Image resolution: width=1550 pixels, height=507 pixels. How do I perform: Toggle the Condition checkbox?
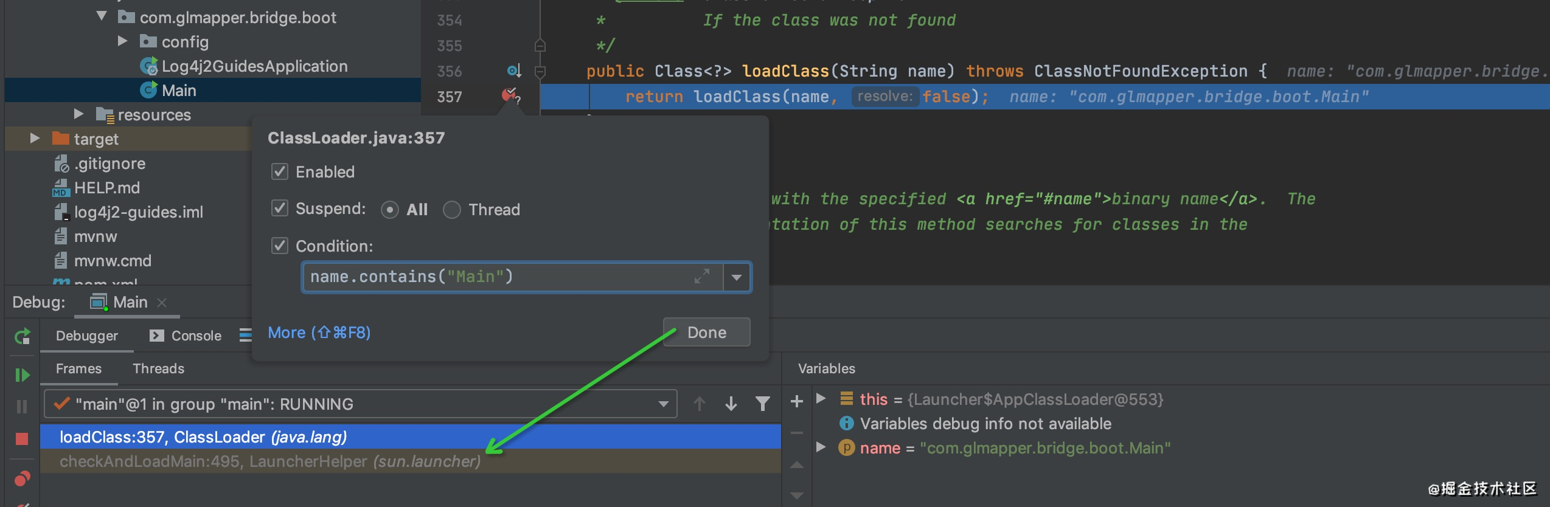coord(279,246)
